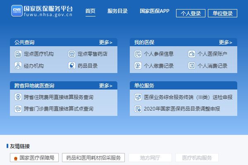Click the 定点医疗机构 building icon

pyautogui.click(x=18, y=54)
